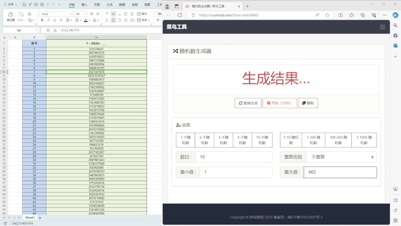Viewport: 401px width, 226px height.
Task: Click the Insert Function fx icon
Action: [55, 30]
